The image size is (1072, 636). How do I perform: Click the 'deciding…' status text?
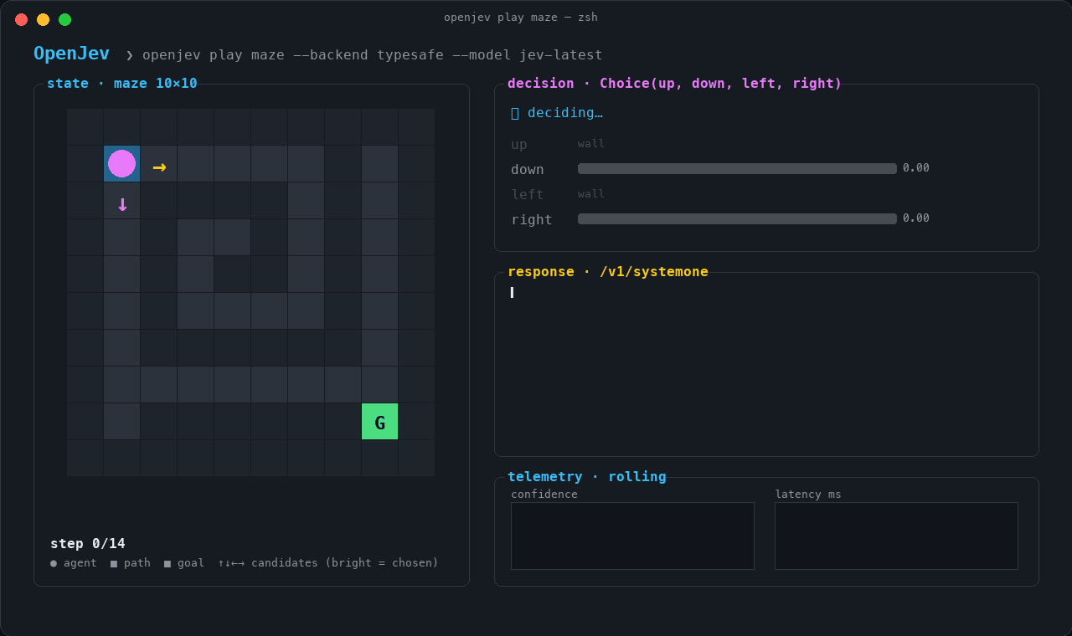click(565, 113)
